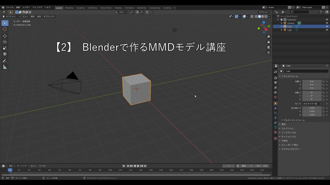Select the Scale tool
Screen dimensions: 330x185
coord(5,48)
